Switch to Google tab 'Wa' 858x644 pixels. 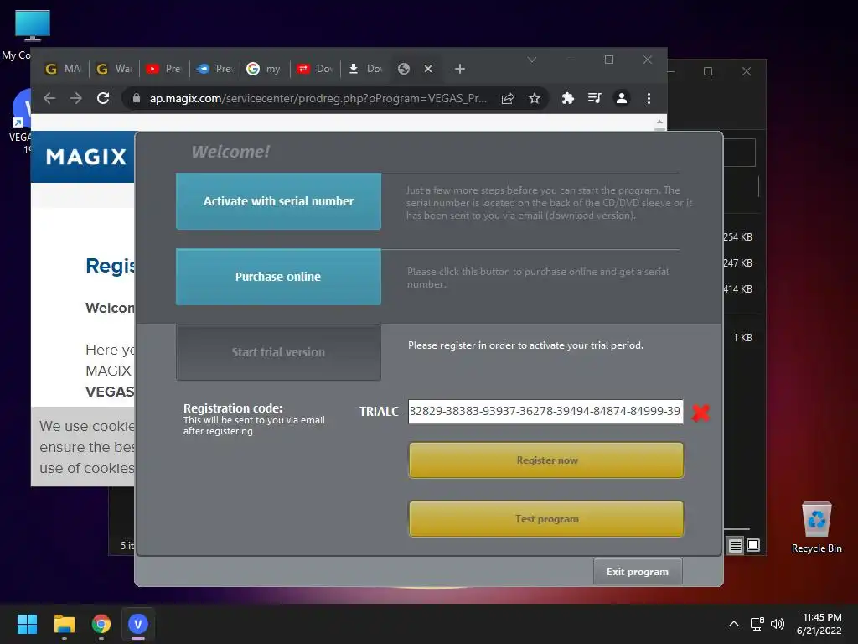click(114, 69)
